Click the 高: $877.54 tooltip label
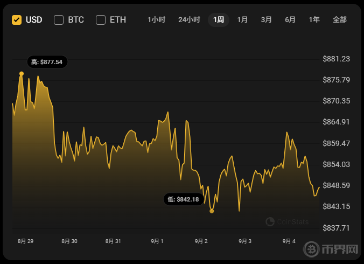This screenshot has width=364, height=264. [x=47, y=62]
